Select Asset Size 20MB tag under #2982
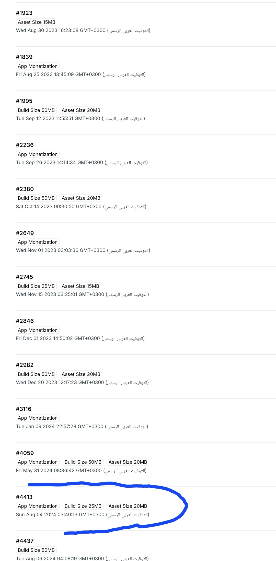The width and height of the screenshot is (276, 561). (81, 374)
